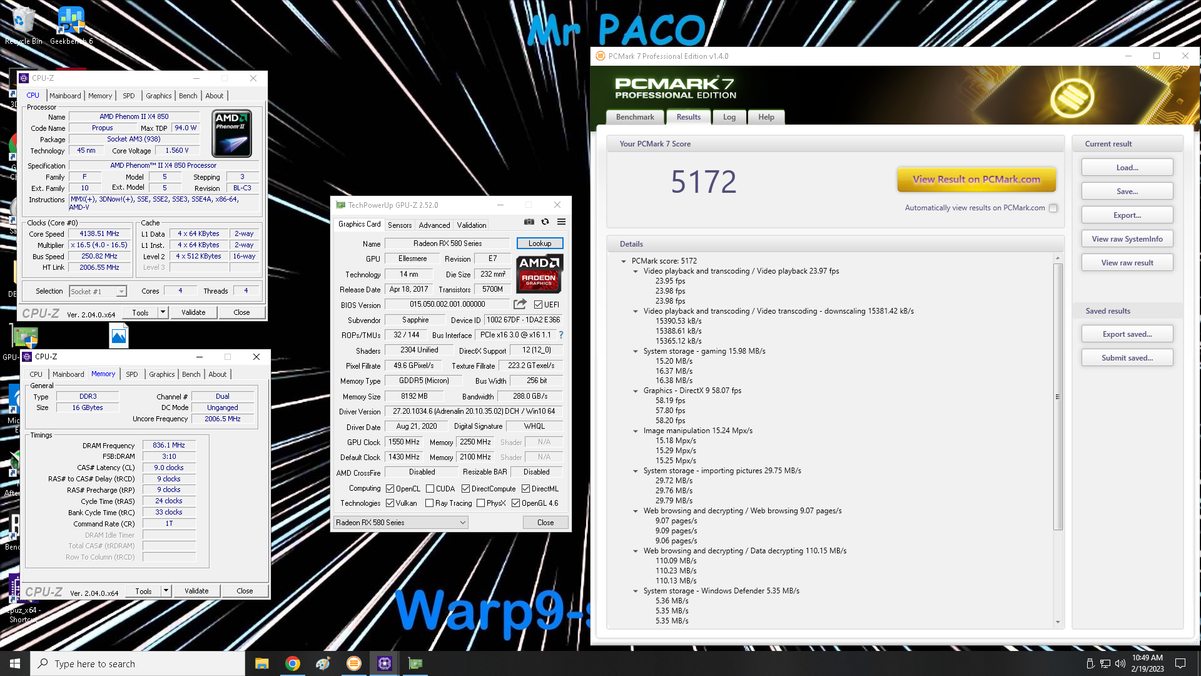Take a GPU-Z screenshot with camera icon
This screenshot has width=1201, height=676.
coord(529,222)
